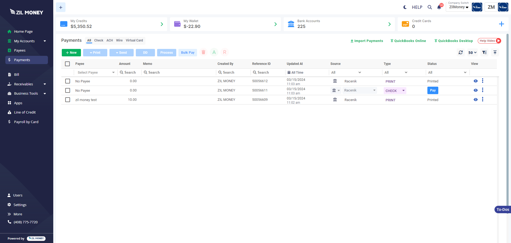Click the export upload arrow icon
The width and height of the screenshot is (511, 243).
[495, 52]
